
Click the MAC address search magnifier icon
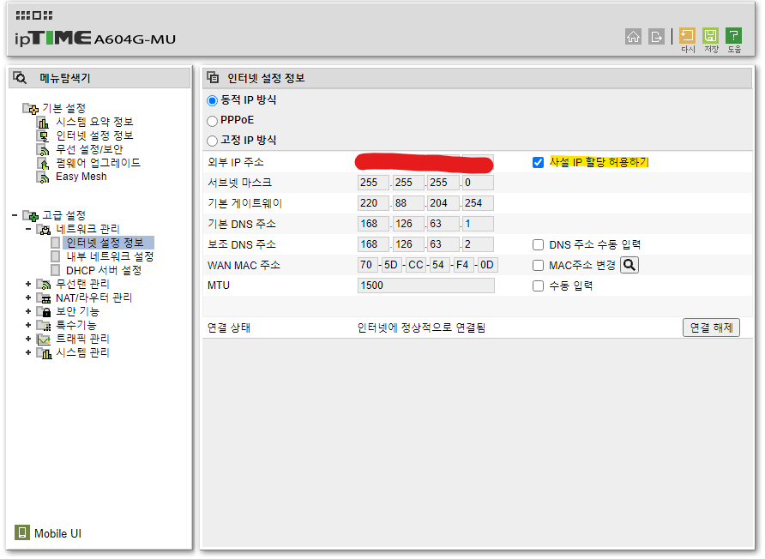point(630,265)
